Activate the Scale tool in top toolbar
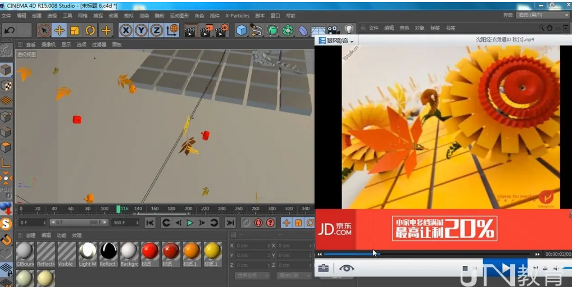Viewport: 572px width, 287px height. point(75,30)
